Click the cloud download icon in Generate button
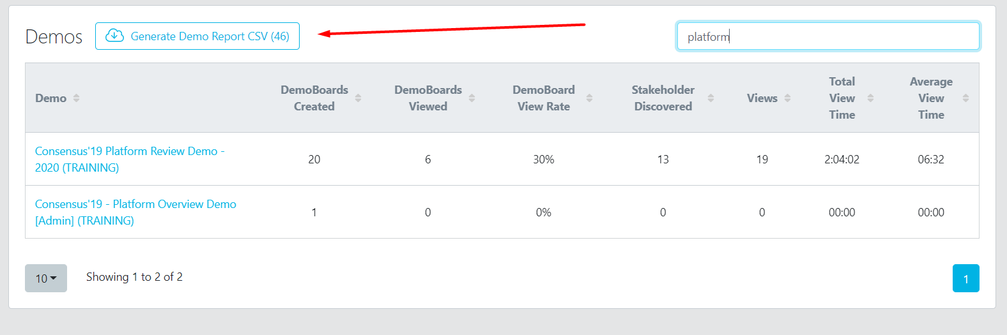1007x335 pixels. click(x=114, y=36)
